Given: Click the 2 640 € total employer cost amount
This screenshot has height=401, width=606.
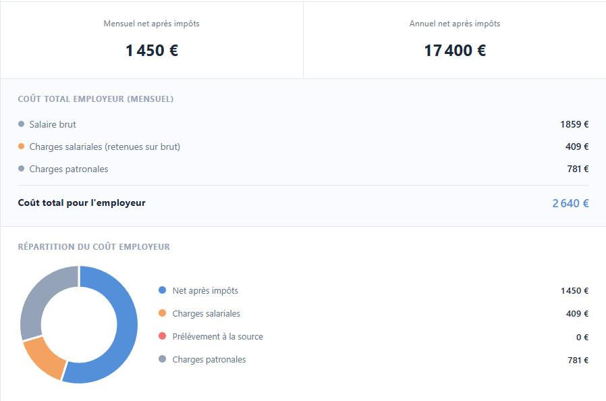Looking at the screenshot, I should tap(570, 203).
